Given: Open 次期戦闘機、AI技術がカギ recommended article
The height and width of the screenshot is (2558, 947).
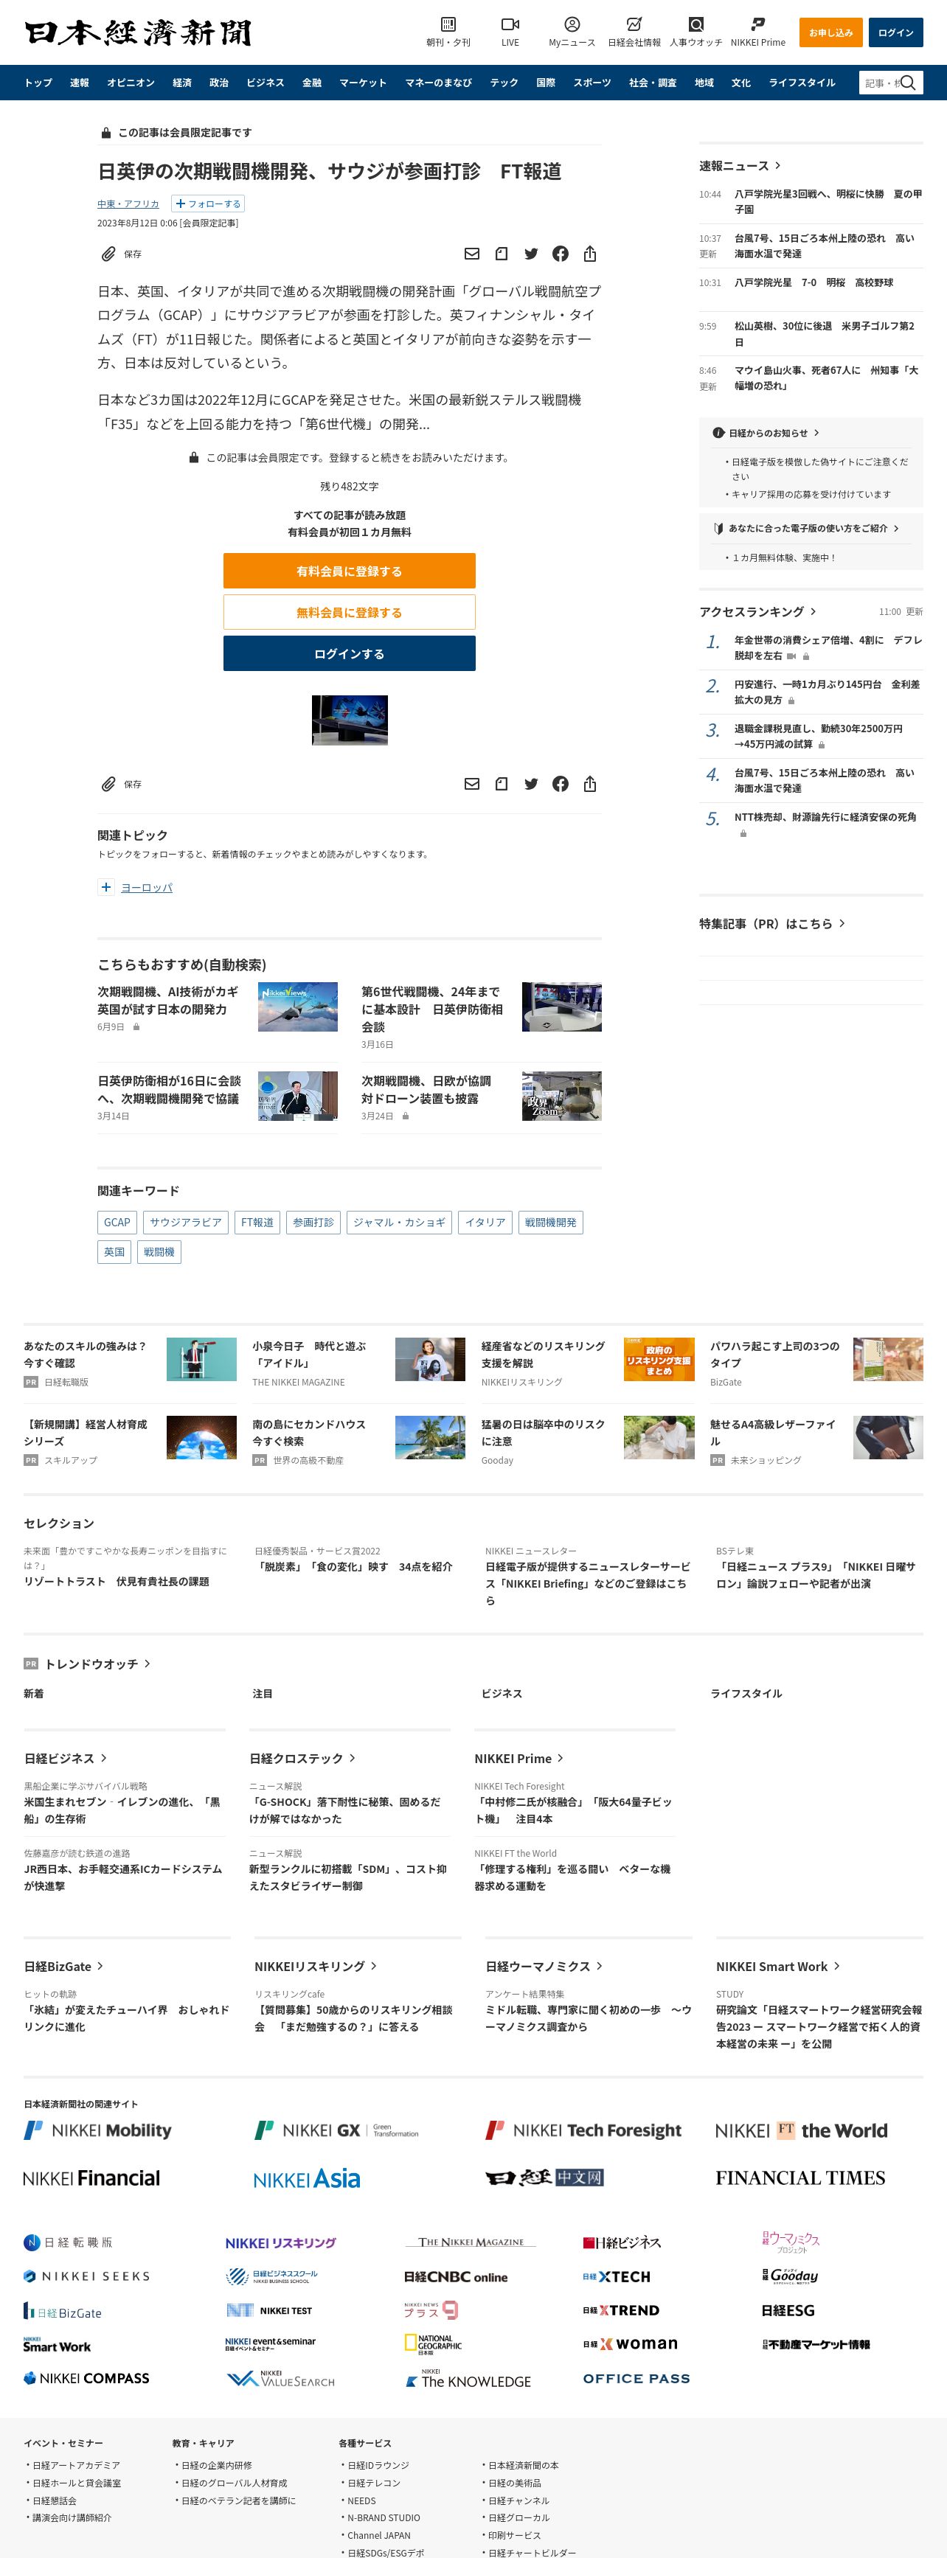Looking at the screenshot, I should tap(168, 1000).
